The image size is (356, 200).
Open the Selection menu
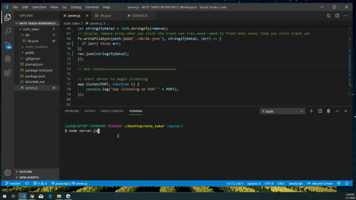[x=39, y=7]
